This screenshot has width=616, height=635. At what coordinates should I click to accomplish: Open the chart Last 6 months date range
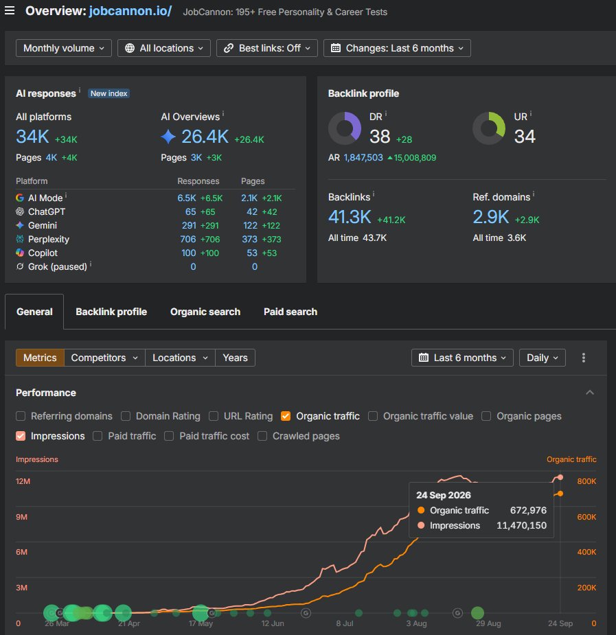[x=462, y=358]
